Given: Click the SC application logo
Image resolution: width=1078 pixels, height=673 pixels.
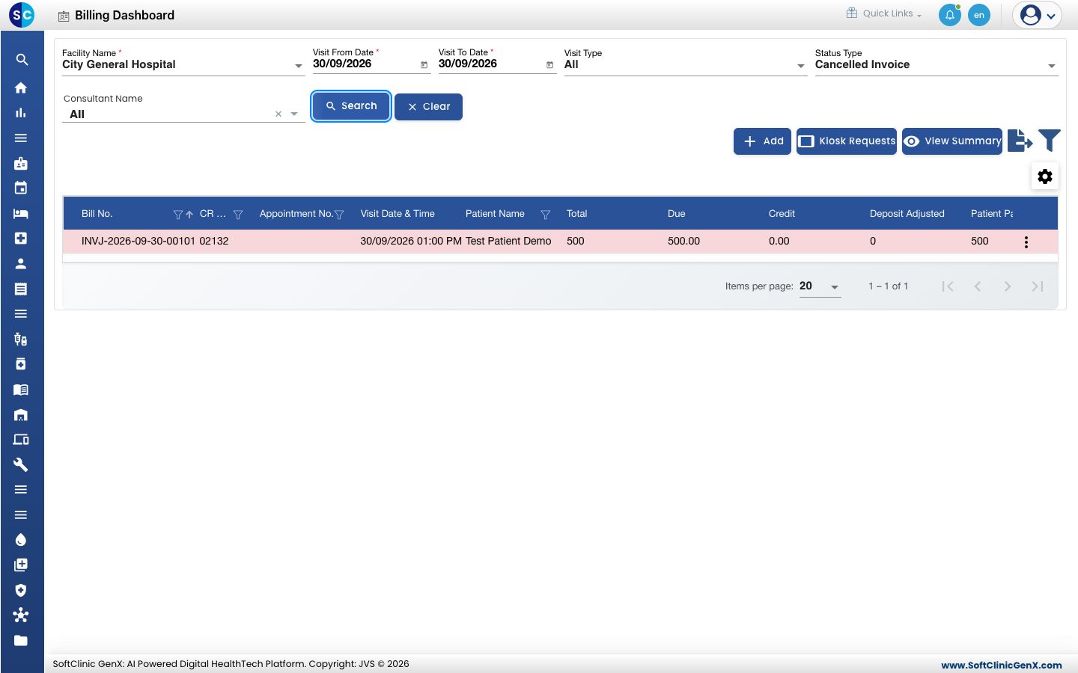Looking at the screenshot, I should pyautogui.click(x=22, y=15).
